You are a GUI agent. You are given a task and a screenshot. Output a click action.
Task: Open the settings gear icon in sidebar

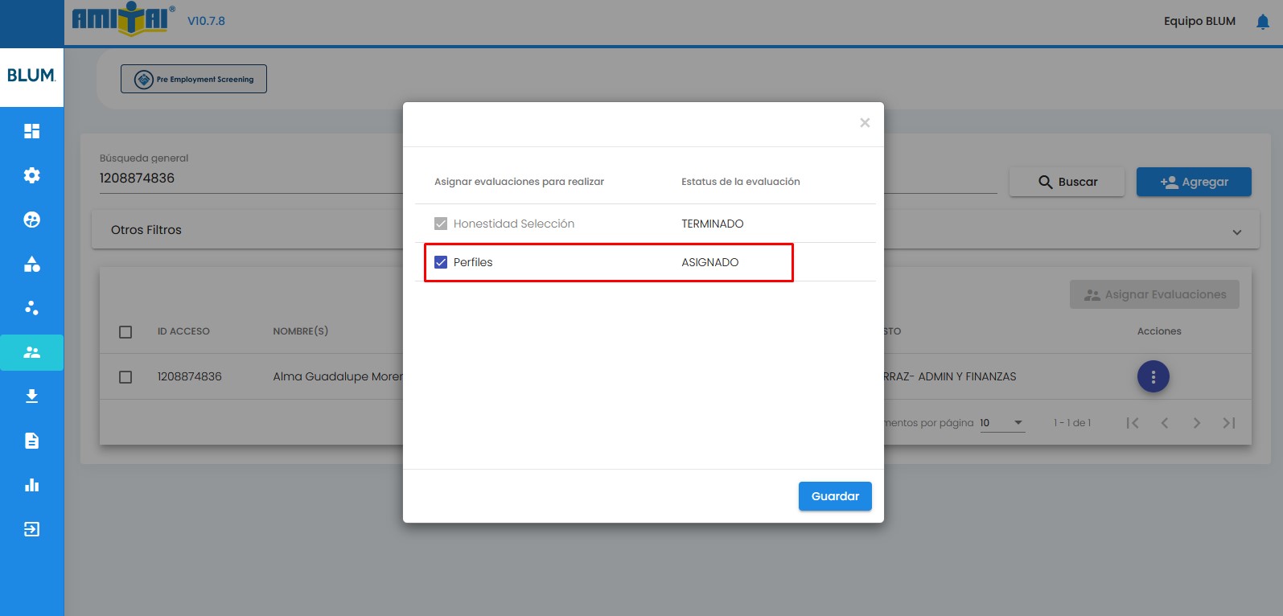[x=31, y=175]
